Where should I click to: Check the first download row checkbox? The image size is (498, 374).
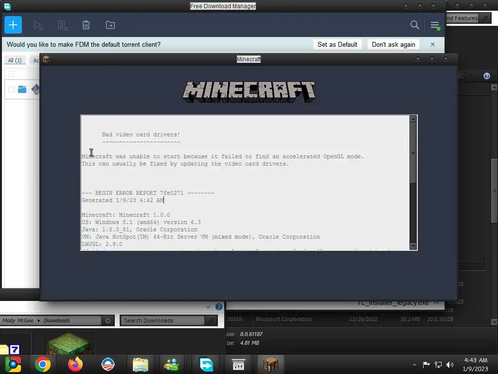pos(11,90)
